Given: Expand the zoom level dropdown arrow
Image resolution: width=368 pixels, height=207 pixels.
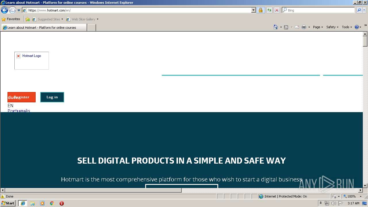Looking at the screenshot, I should click(x=361, y=196).
